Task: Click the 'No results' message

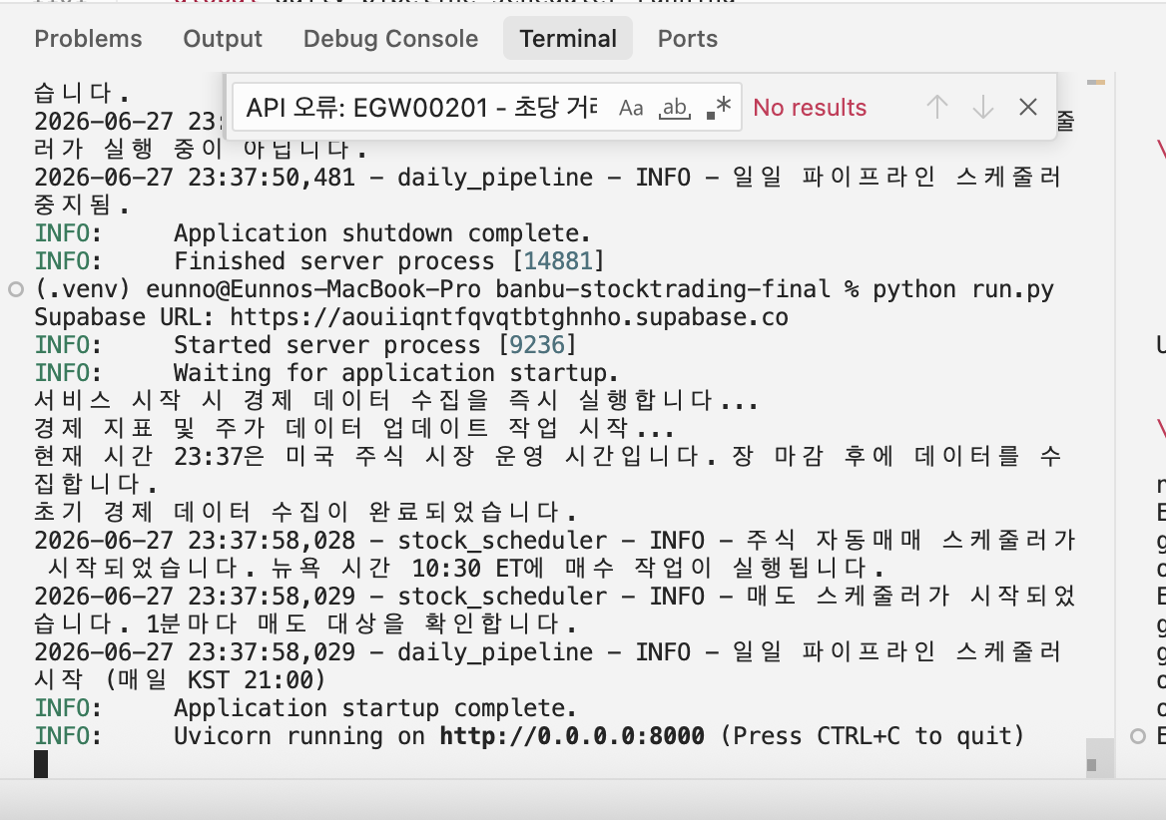Action: point(810,108)
